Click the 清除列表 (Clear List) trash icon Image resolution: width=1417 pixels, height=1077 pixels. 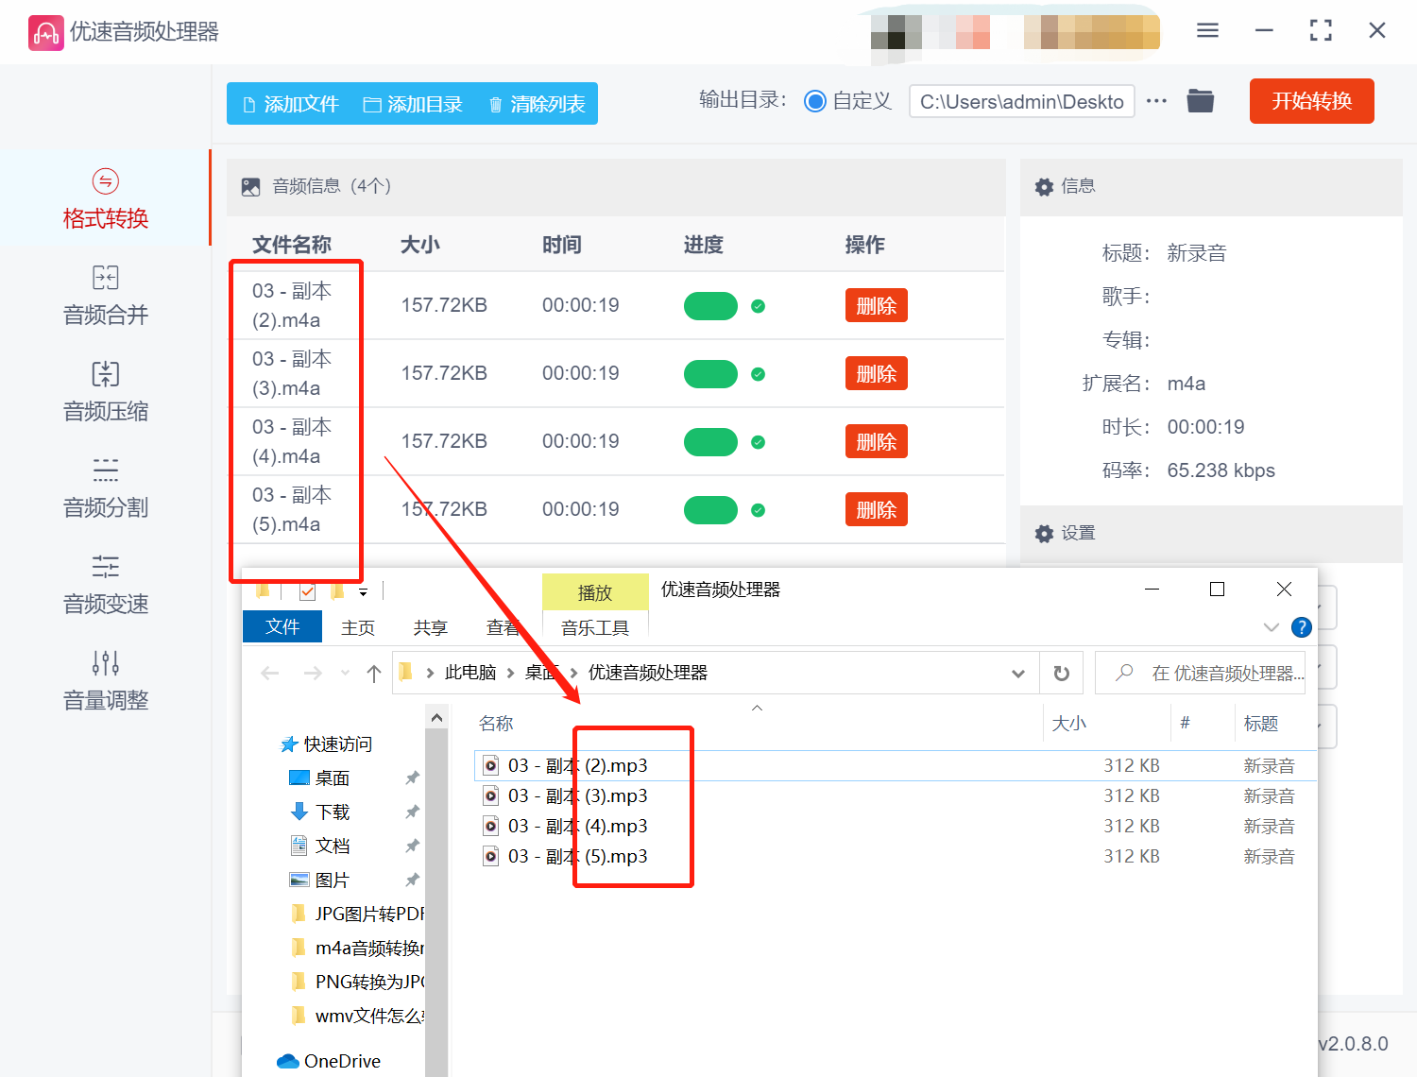(x=496, y=104)
